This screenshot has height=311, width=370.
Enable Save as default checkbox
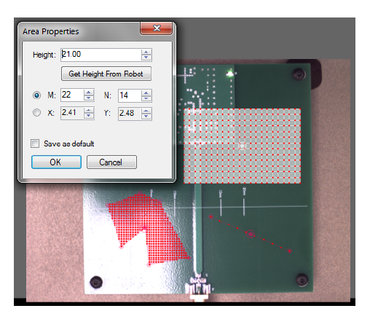(35, 143)
